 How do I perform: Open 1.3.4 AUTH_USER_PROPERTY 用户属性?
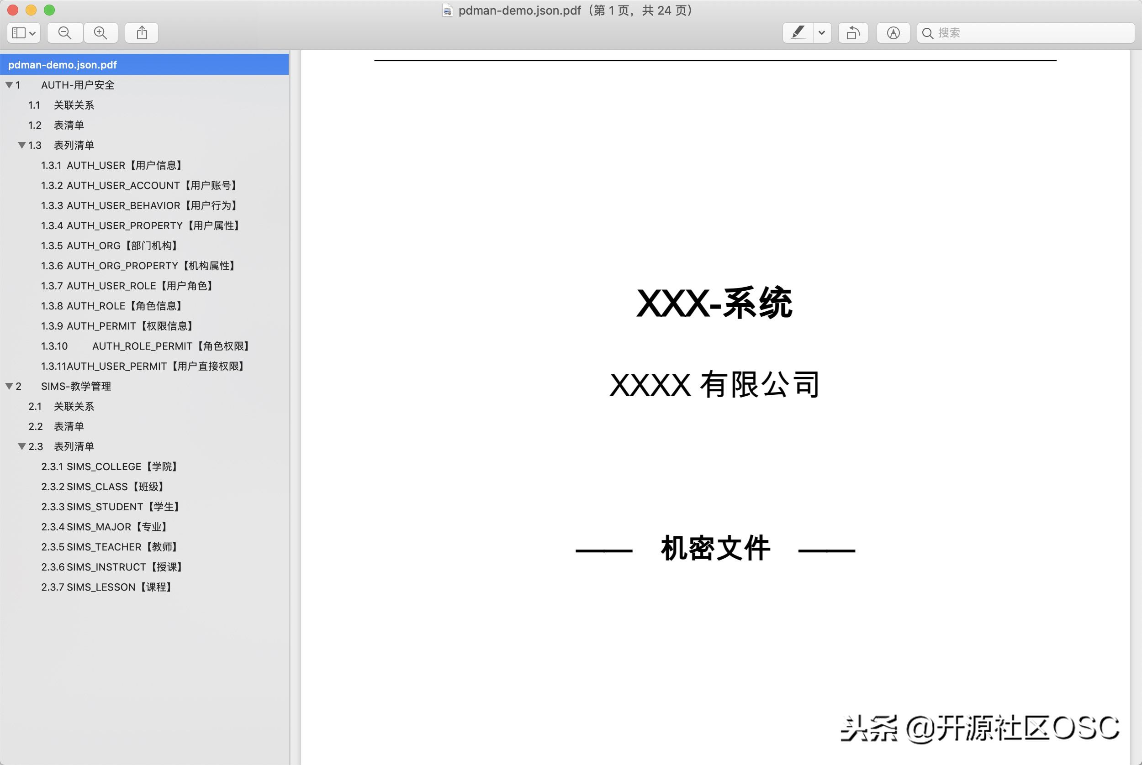[142, 225]
